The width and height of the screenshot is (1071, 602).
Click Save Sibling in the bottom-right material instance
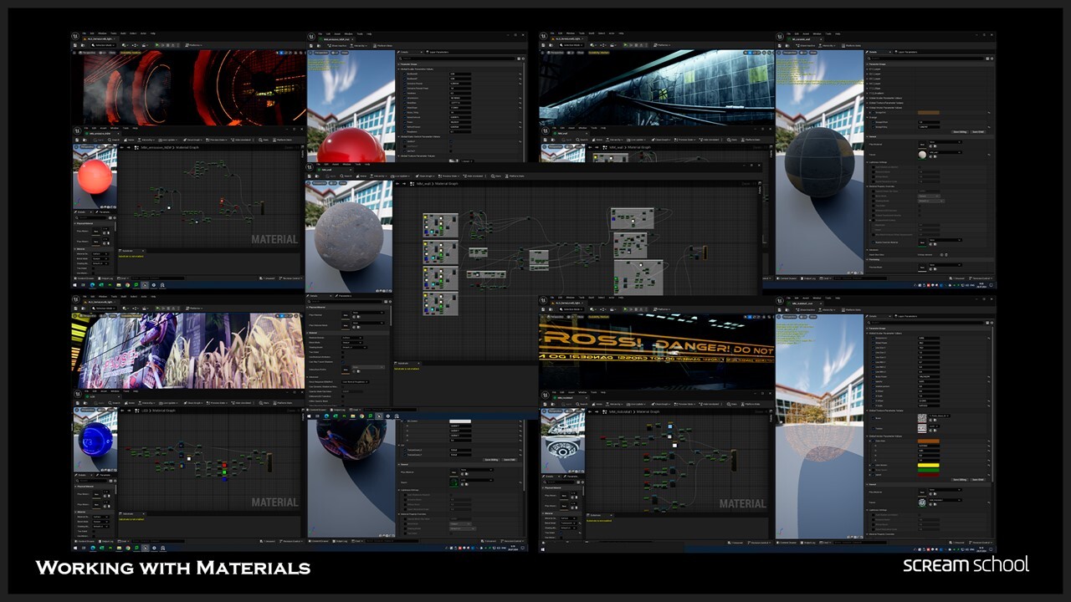pyautogui.click(x=959, y=480)
